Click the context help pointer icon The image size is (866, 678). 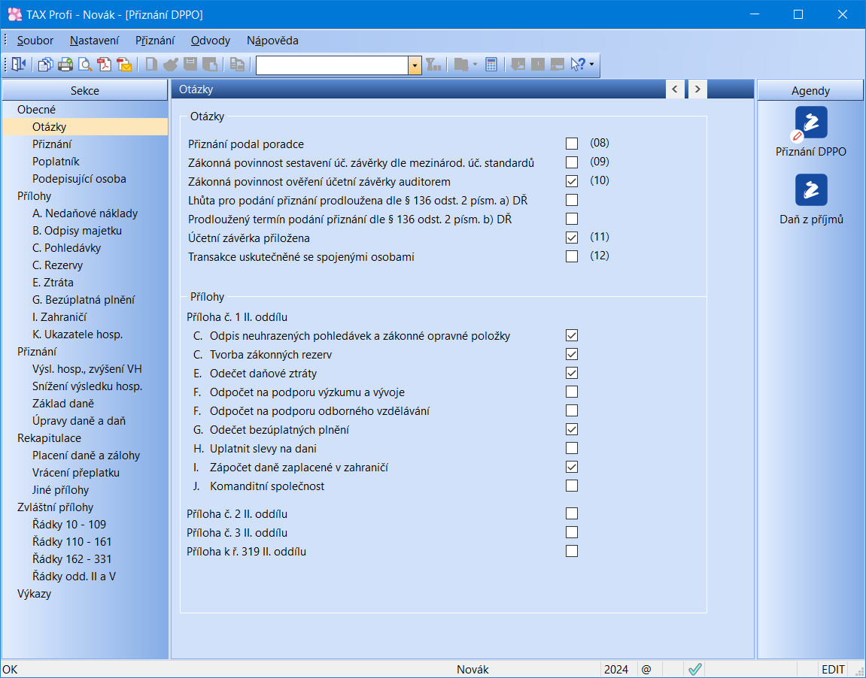(578, 65)
